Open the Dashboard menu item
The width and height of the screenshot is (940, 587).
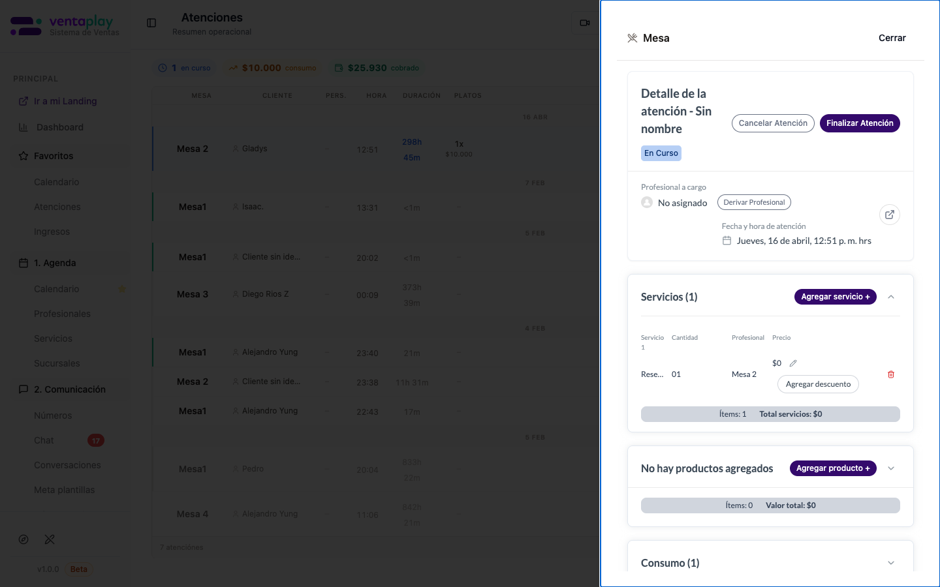(x=60, y=127)
